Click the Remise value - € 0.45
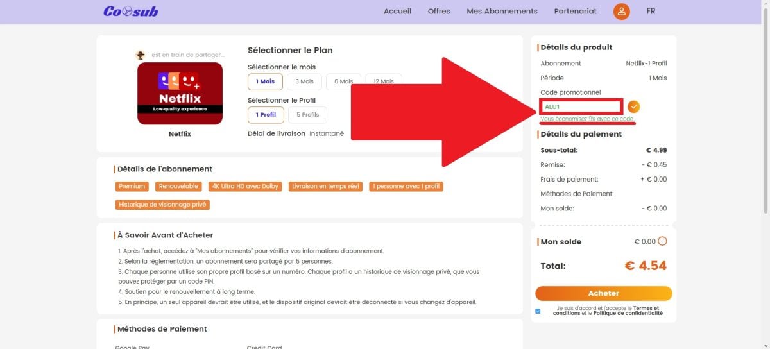Image resolution: width=770 pixels, height=349 pixels. (x=654, y=165)
